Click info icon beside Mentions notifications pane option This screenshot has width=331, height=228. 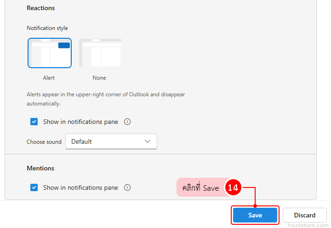coord(127,187)
